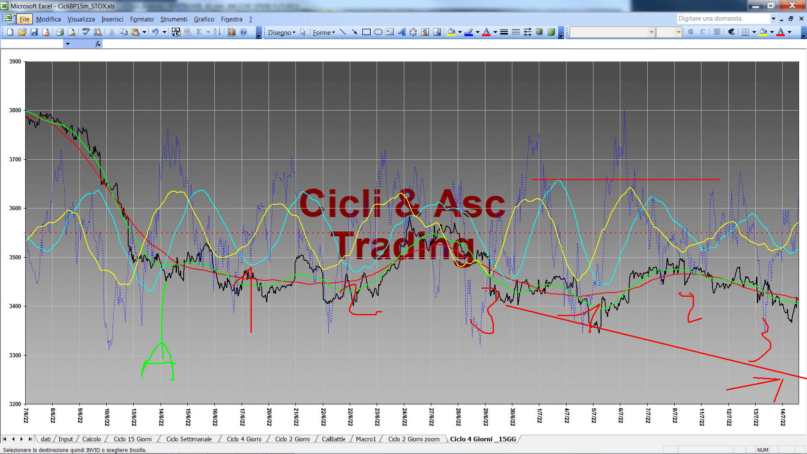Open the Finestra menu
The image size is (807, 454).
click(x=232, y=19)
